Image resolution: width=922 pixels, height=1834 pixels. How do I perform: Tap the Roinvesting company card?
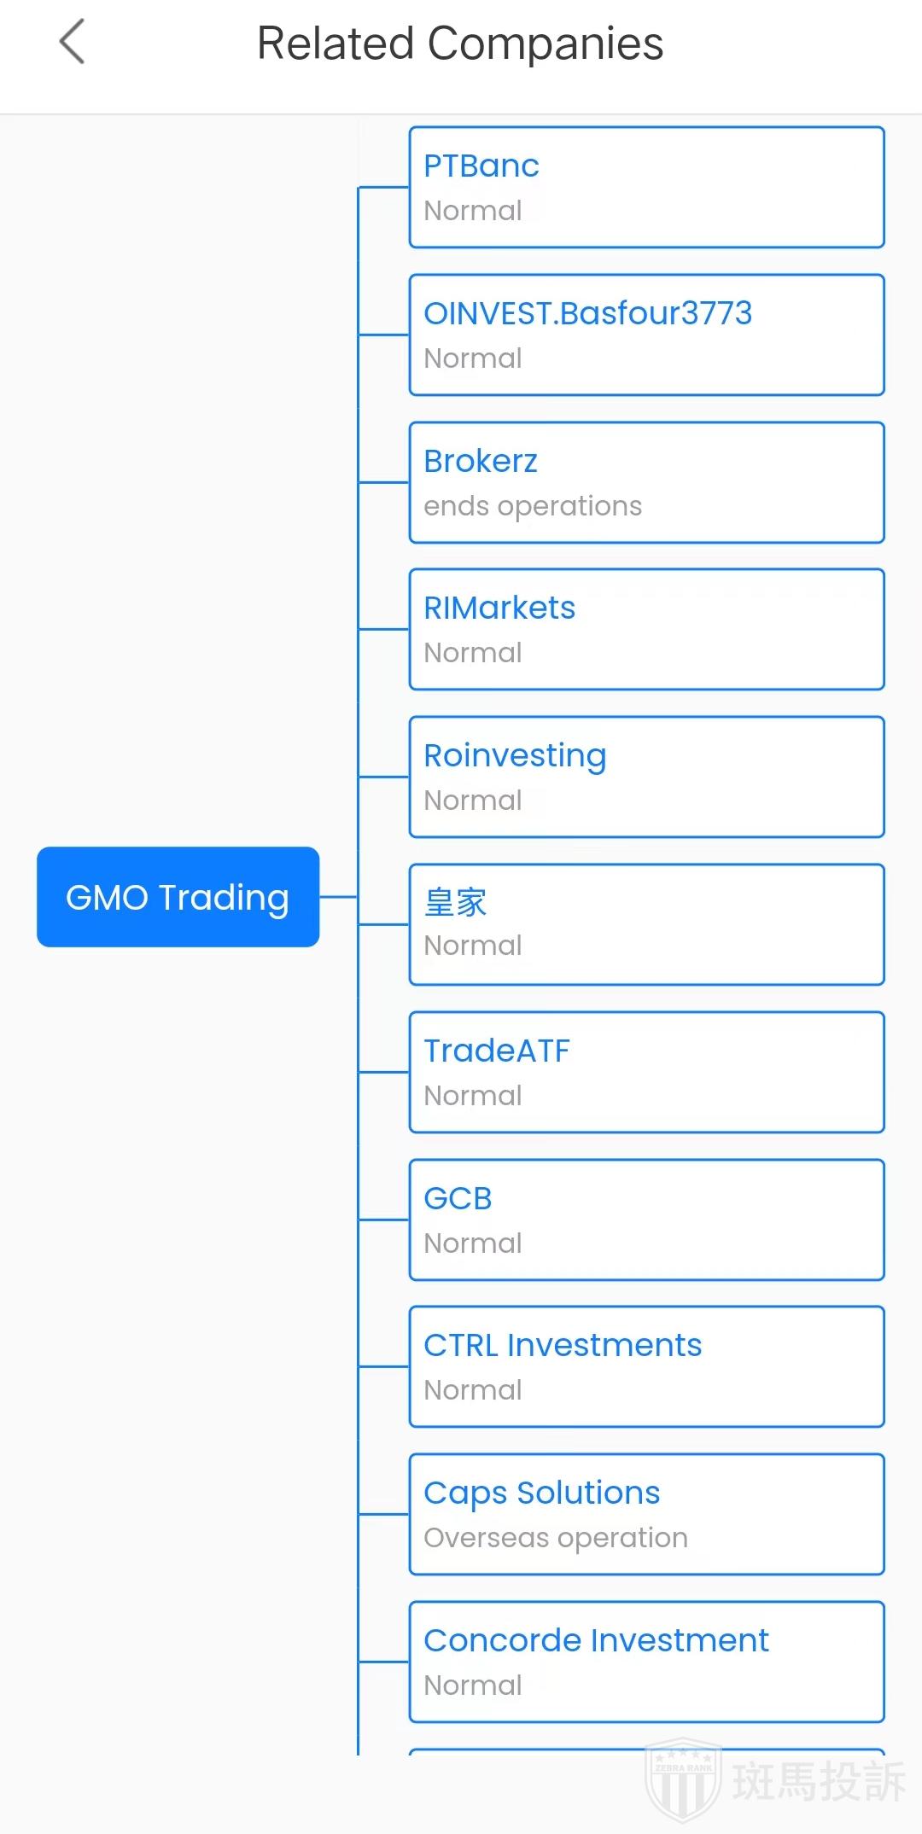click(x=646, y=777)
